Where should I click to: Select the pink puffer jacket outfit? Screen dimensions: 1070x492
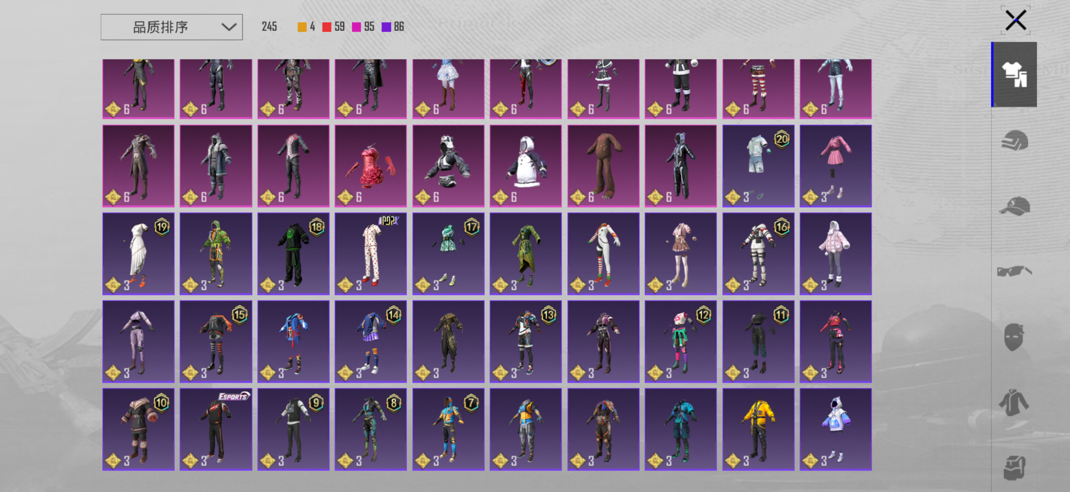coord(835,254)
